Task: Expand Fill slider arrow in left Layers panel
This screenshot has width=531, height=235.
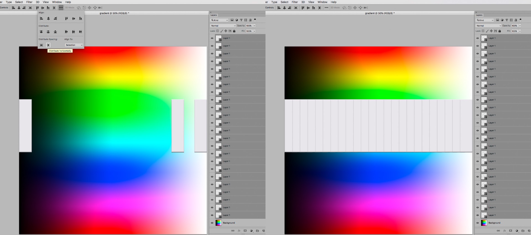Action: coord(254,31)
